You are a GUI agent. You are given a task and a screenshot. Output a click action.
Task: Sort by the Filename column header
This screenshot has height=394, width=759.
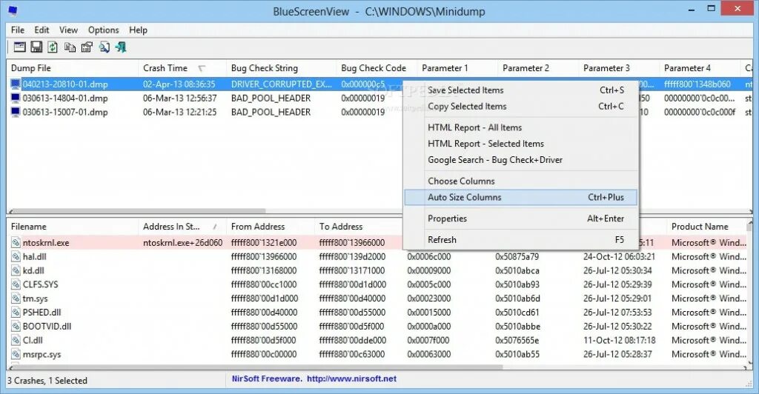coord(73,227)
